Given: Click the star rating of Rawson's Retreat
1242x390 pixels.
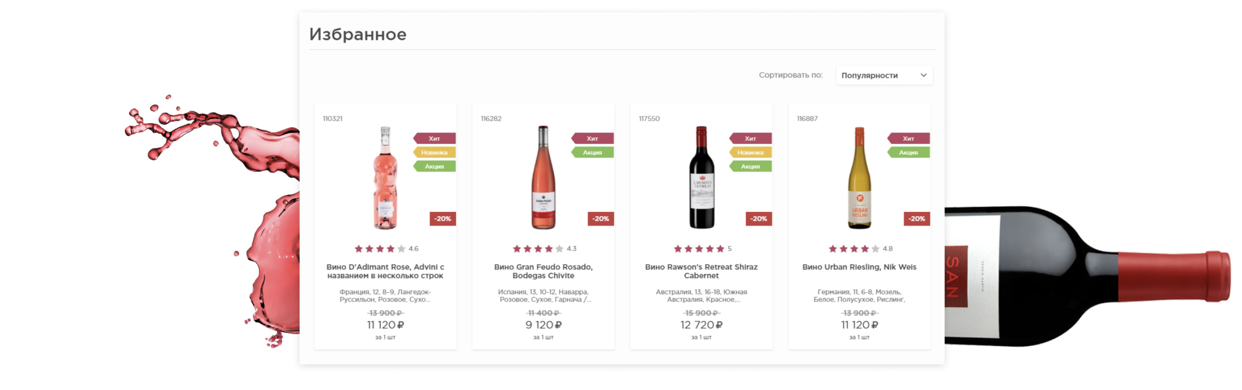Looking at the screenshot, I should [699, 249].
